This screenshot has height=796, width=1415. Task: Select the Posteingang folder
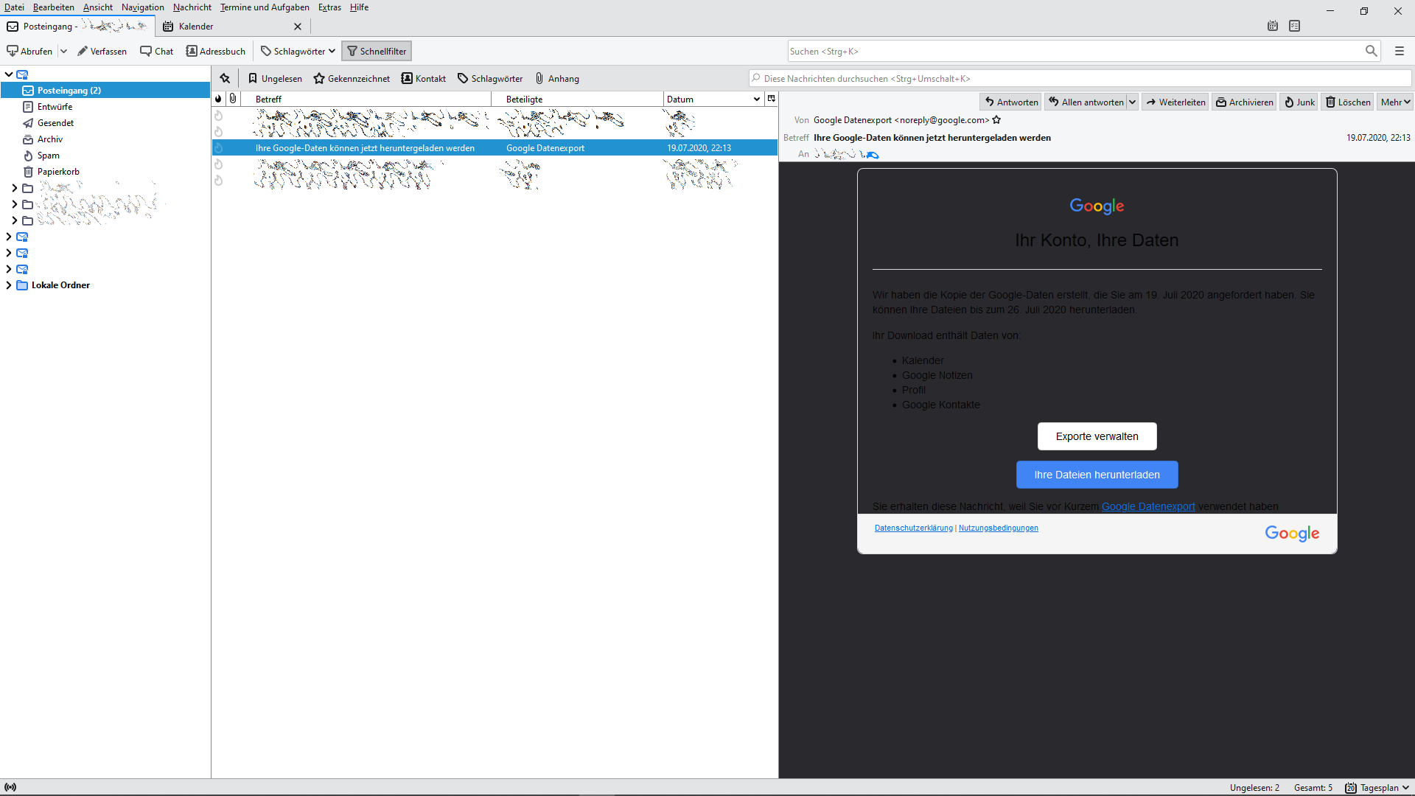point(105,91)
